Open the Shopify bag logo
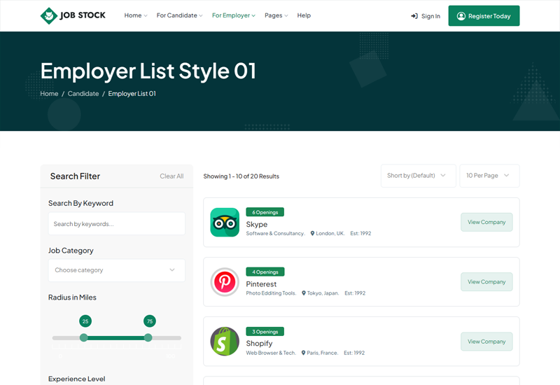The image size is (560, 385). [x=225, y=342]
